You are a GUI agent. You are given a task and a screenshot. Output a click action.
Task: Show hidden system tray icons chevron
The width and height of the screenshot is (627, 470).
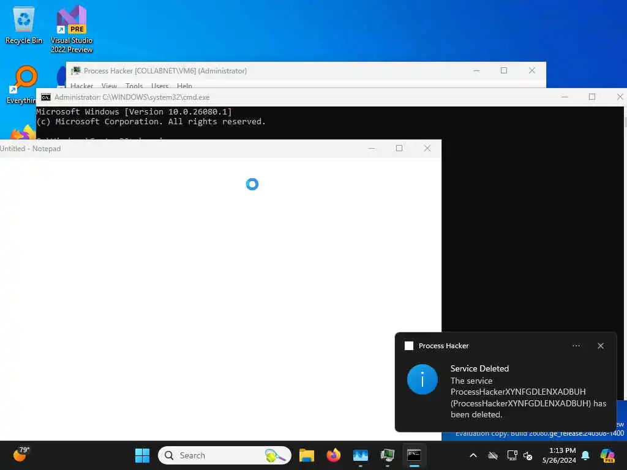(473, 455)
